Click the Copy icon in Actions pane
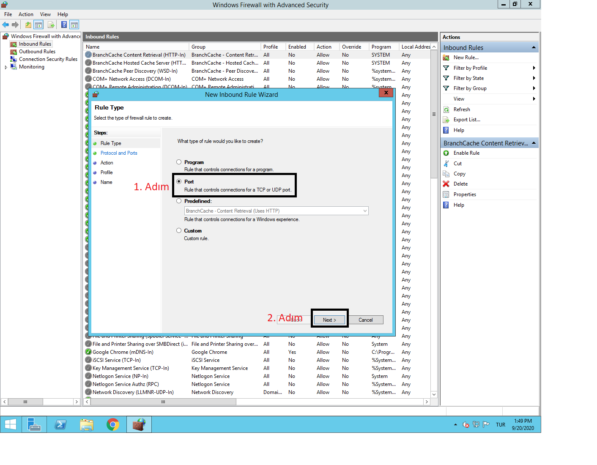Screen dimensions: 597x465 (446, 174)
